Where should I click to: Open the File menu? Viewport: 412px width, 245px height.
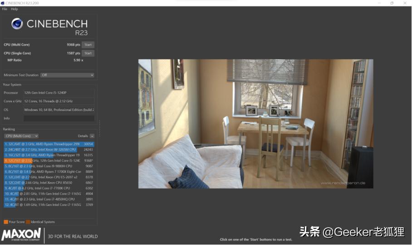pyautogui.click(x=5, y=9)
